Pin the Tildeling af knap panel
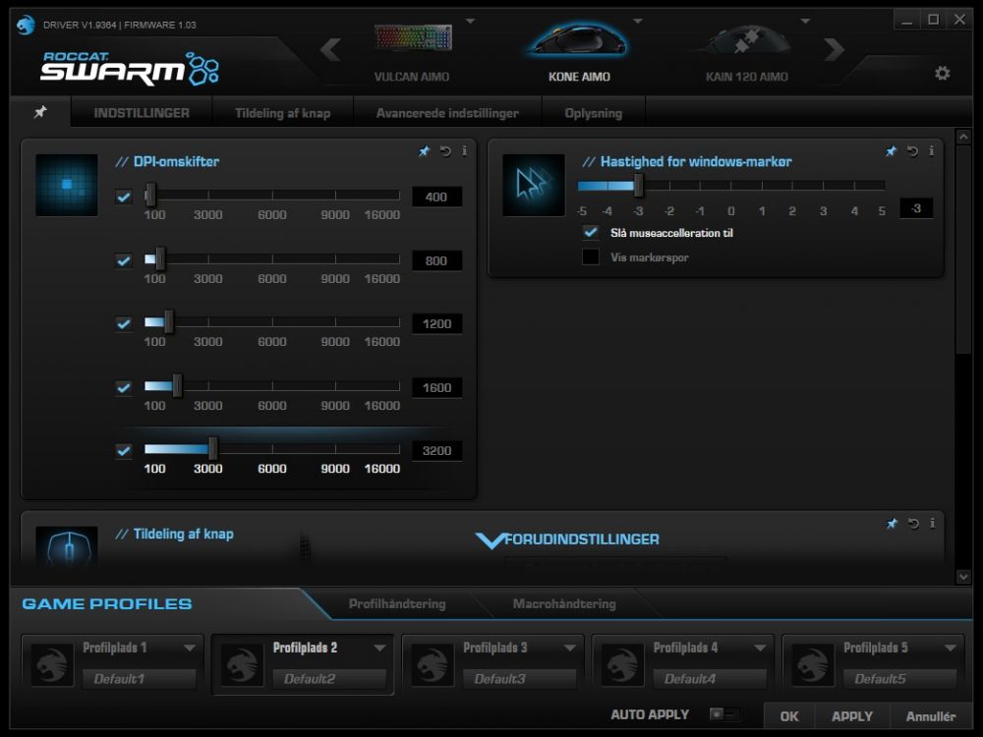This screenshot has width=983, height=737. coord(892,524)
